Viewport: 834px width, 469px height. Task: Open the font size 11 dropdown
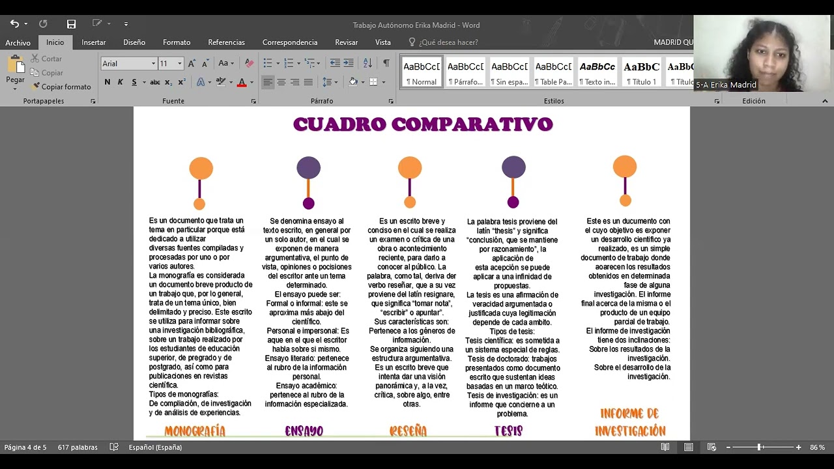(x=180, y=64)
